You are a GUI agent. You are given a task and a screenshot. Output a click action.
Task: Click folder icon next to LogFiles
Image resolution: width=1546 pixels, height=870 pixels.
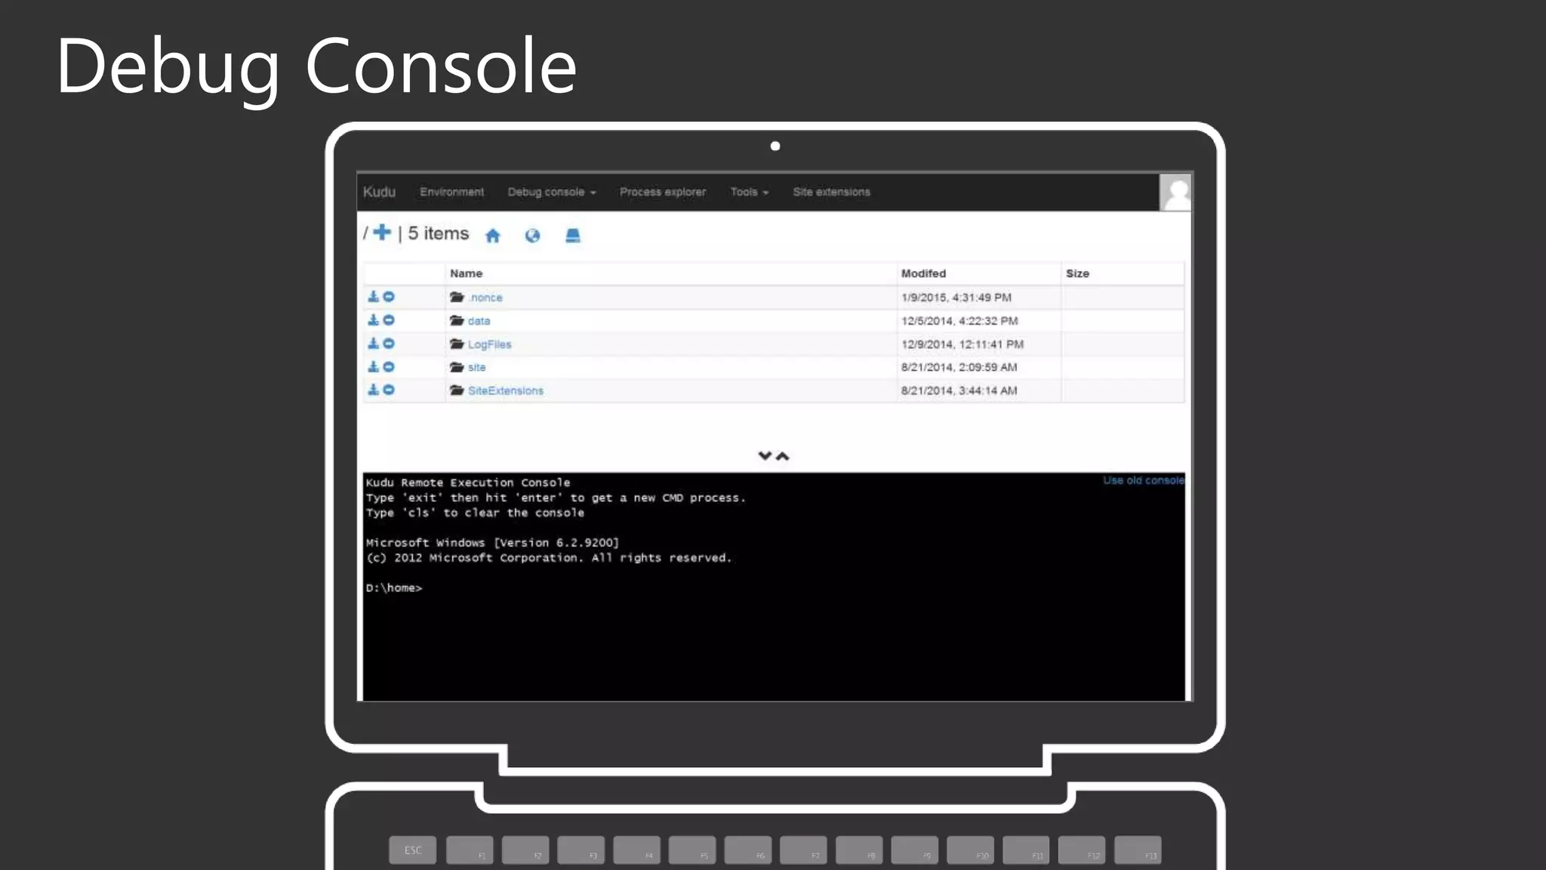point(457,344)
